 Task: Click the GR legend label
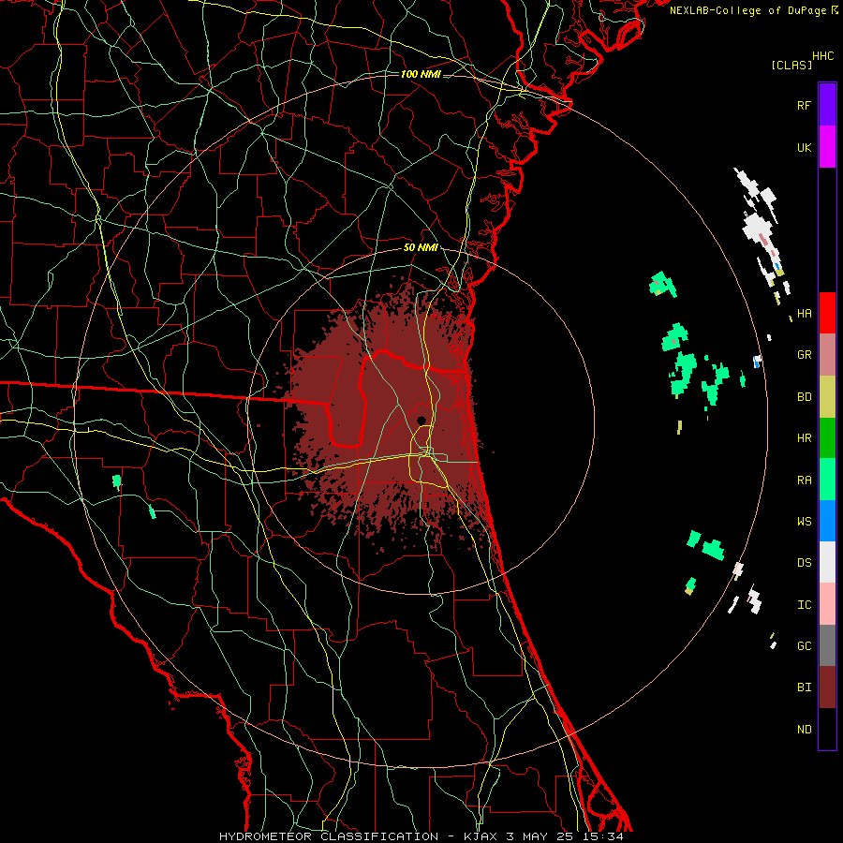pos(804,355)
